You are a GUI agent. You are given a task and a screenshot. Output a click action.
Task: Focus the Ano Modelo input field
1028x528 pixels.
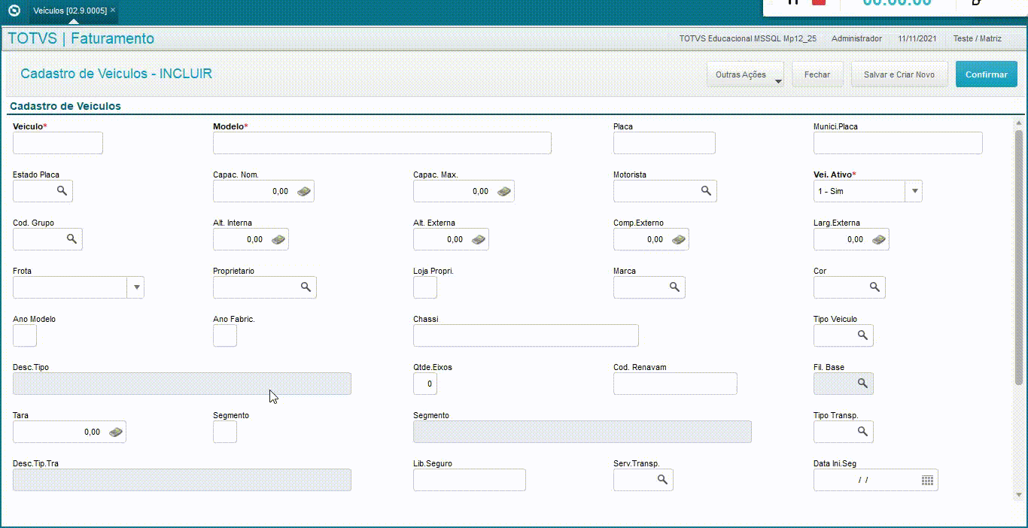pyautogui.click(x=25, y=335)
